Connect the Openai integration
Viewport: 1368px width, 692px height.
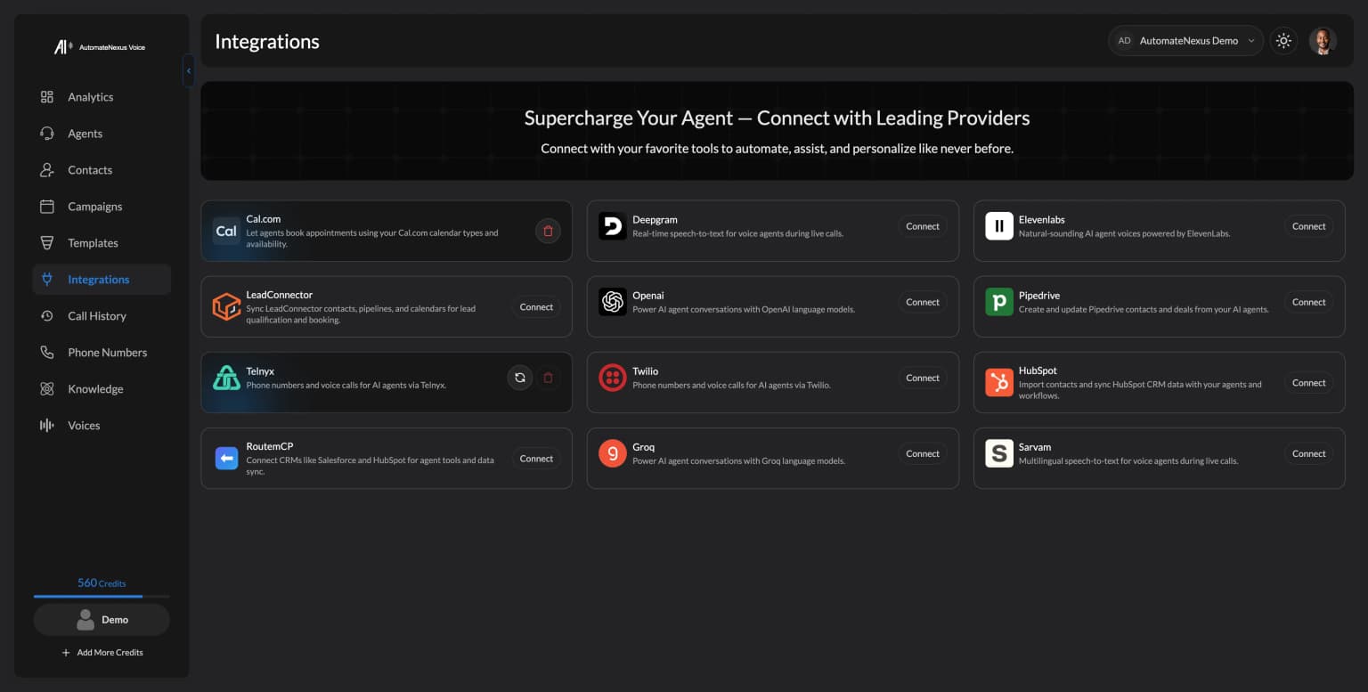pos(923,302)
